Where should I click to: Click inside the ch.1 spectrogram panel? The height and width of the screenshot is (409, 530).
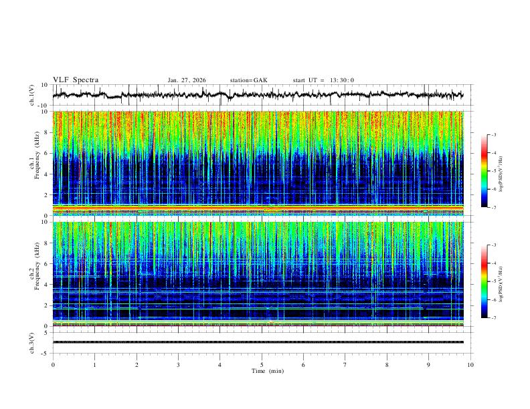pyautogui.click(x=258, y=163)
